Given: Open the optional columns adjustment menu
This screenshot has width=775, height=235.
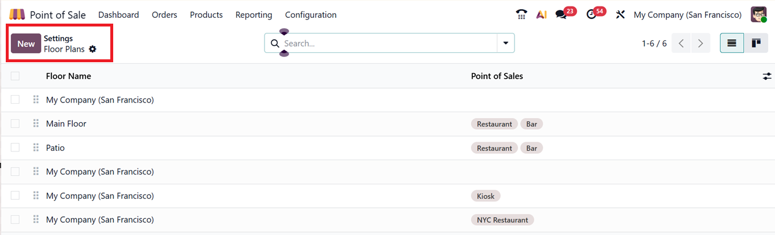Looking at the screenshot, I should [767, 76].
